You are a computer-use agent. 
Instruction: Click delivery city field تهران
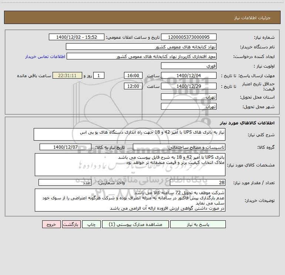(x=189, y=106)
